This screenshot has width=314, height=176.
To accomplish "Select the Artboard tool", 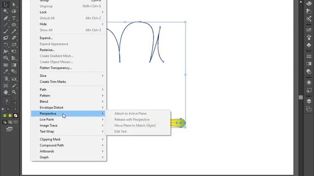I will [5, 86].
